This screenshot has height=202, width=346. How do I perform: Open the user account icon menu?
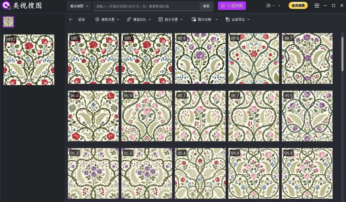point(269,5)
